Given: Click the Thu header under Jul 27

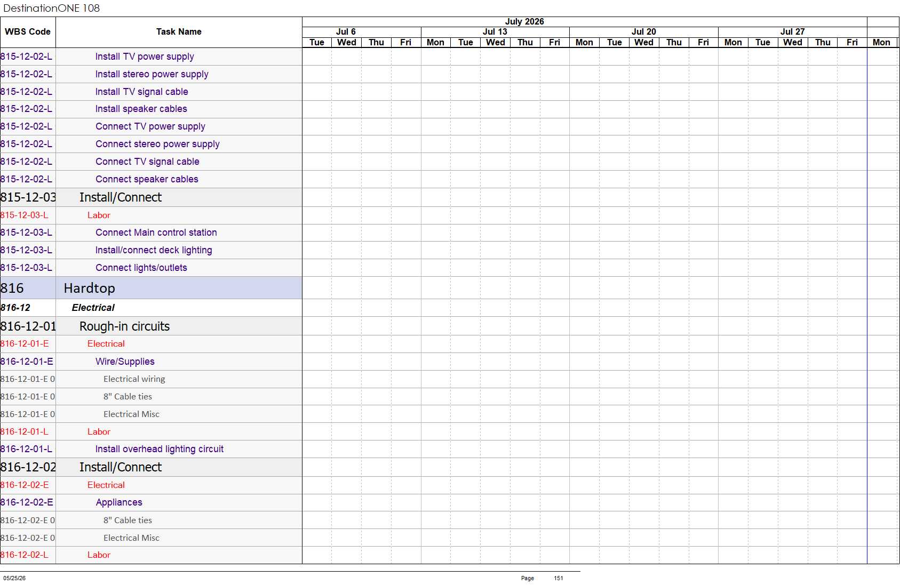Looking at the screenshot, I should click(823, 43).
